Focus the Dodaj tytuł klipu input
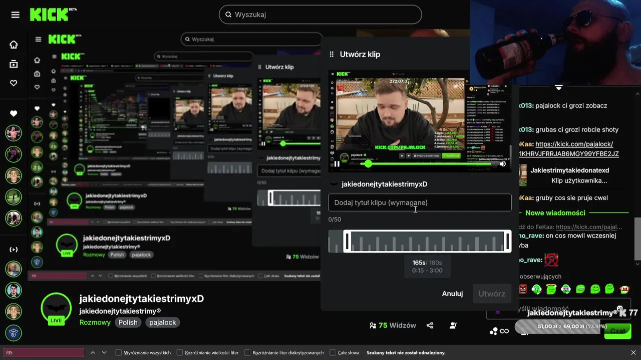Image resolution: width=641 pixels, height=360 pixels. click(420, 202)
